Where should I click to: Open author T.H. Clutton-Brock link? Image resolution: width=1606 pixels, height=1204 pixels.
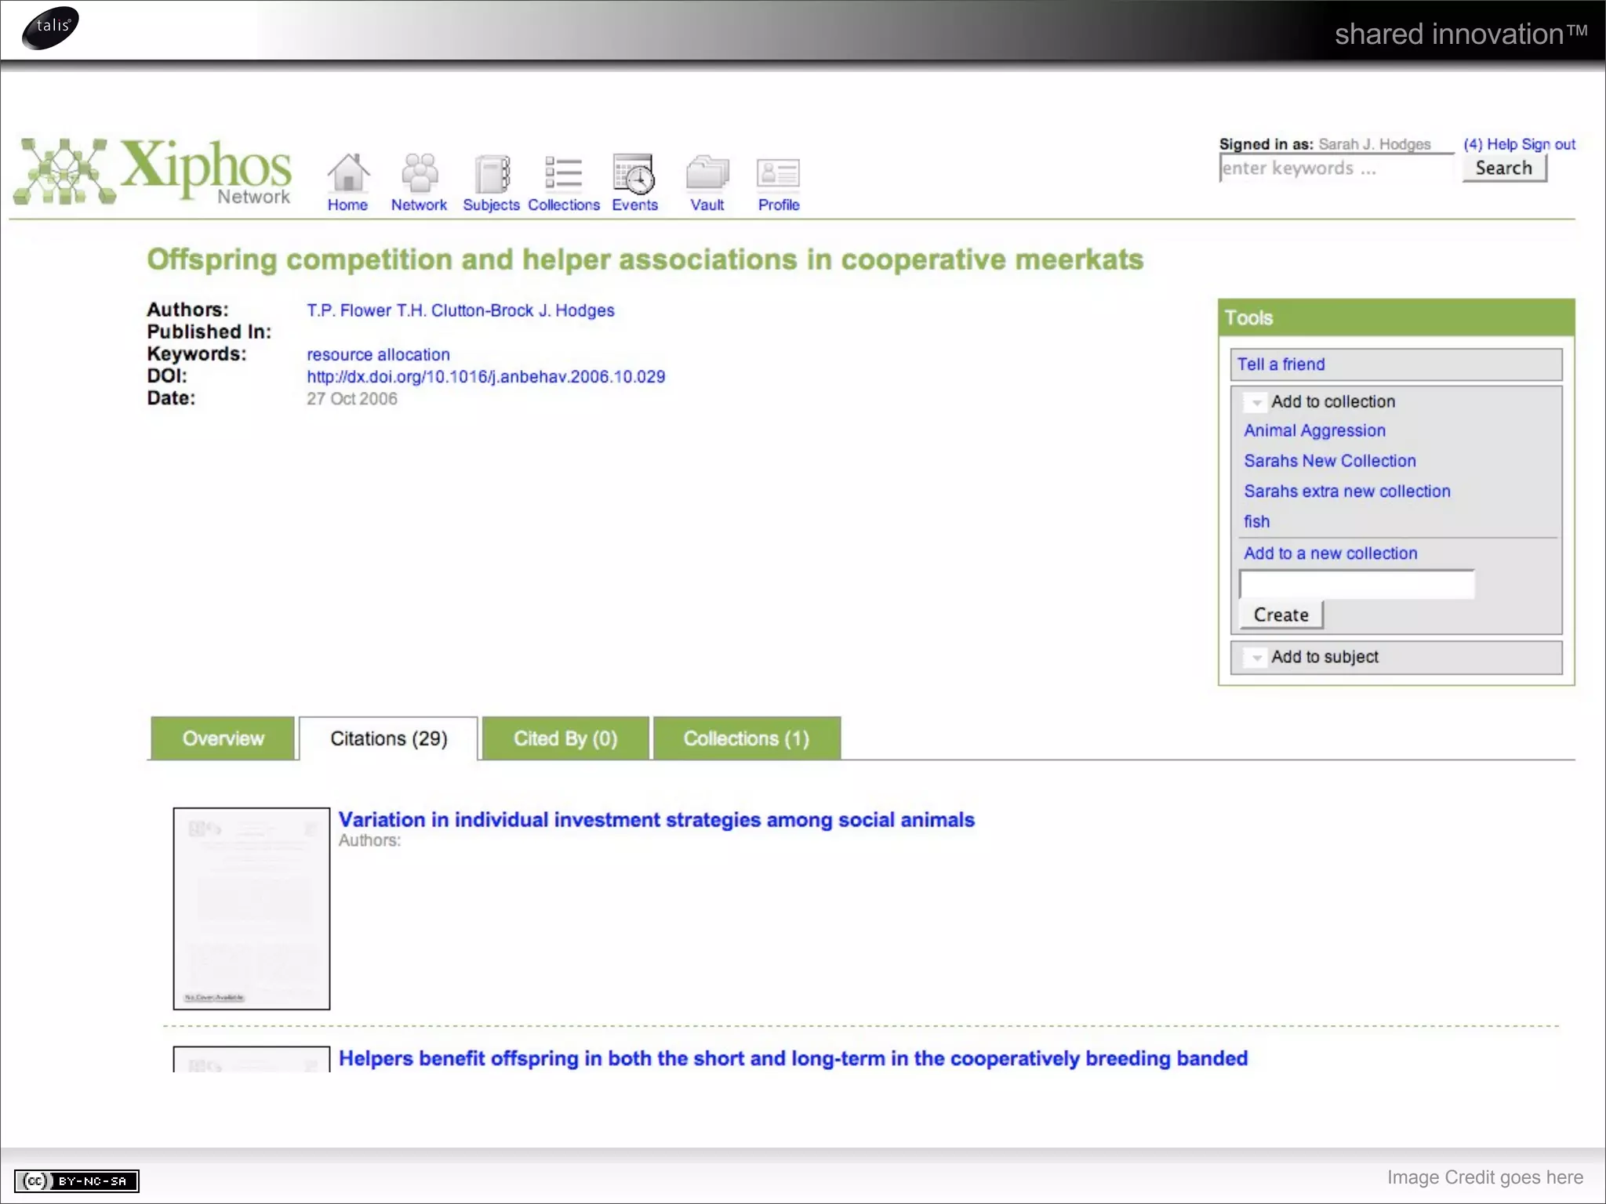tap(465, 310)
